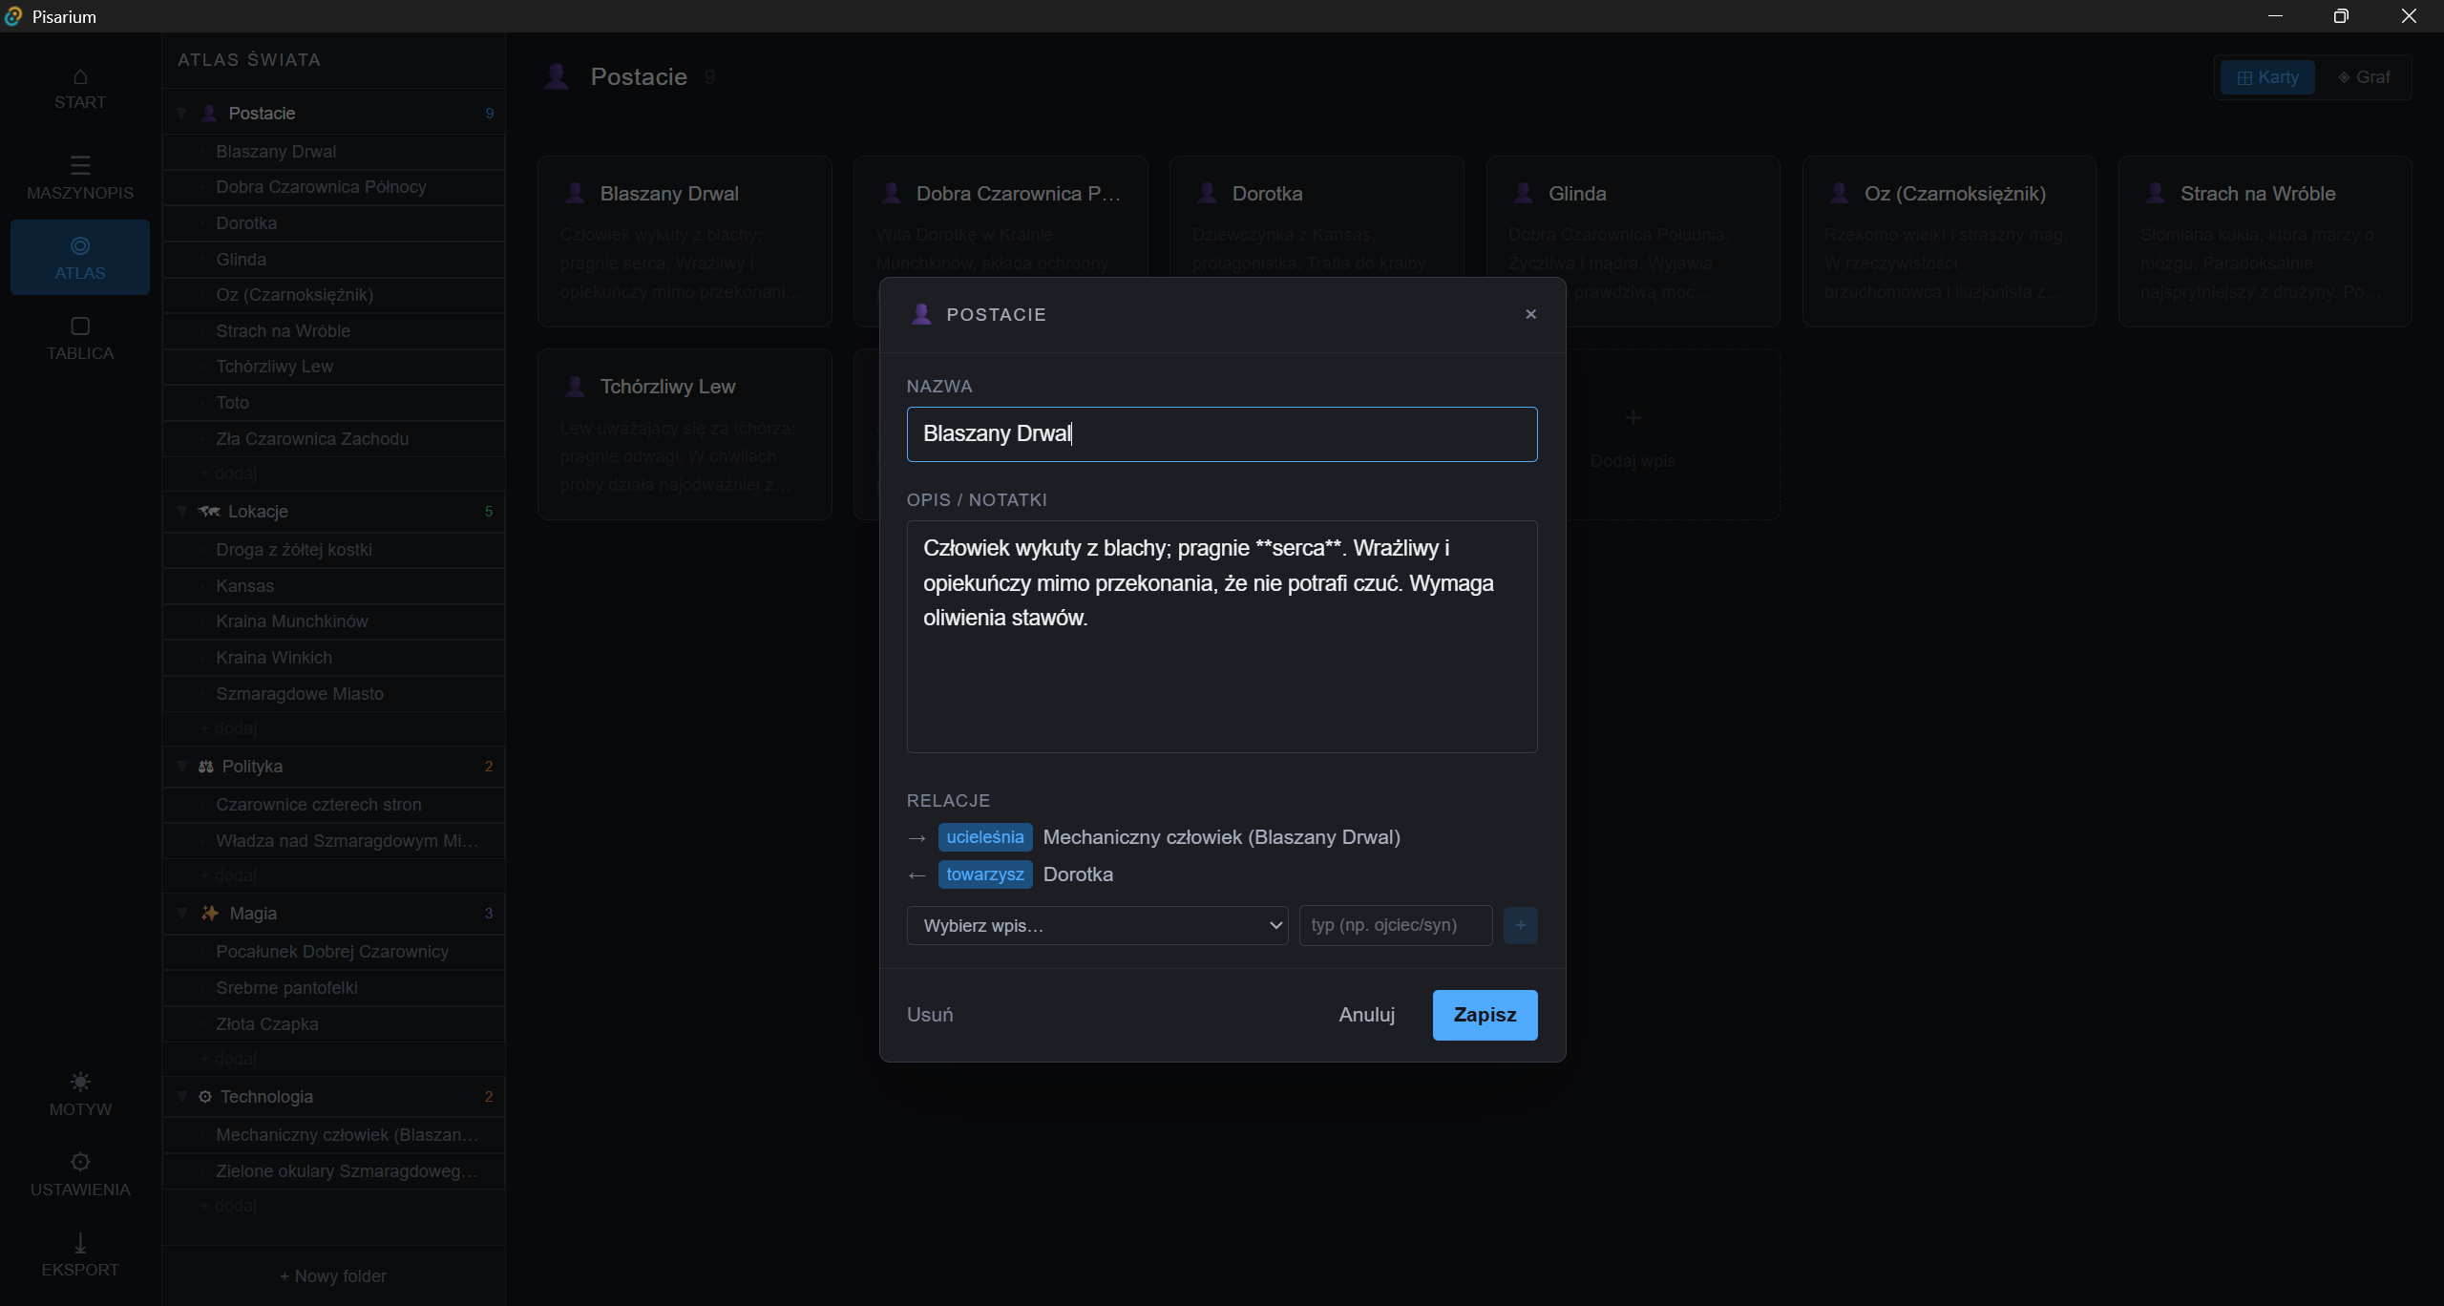Click the Pisarium app logo in title bar
2444x1306 pixels.
[13, 16]
